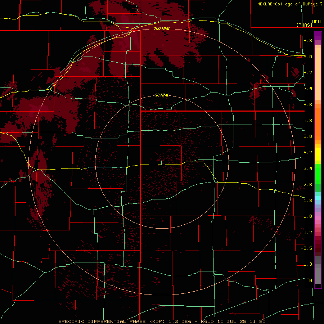
Task: Click the bright green color bar segment
Action: (x=318, y=174)
